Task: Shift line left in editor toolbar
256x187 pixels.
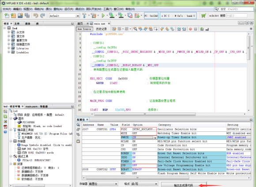Action: tap(179, 29)
